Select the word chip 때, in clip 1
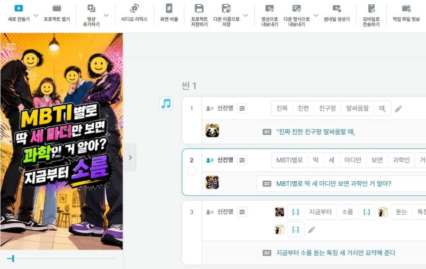The height and width of the screenshot is (269, 426). coord(382,109)
